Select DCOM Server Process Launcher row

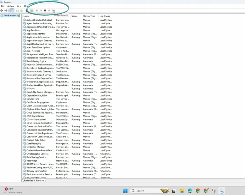pos(68,164)
